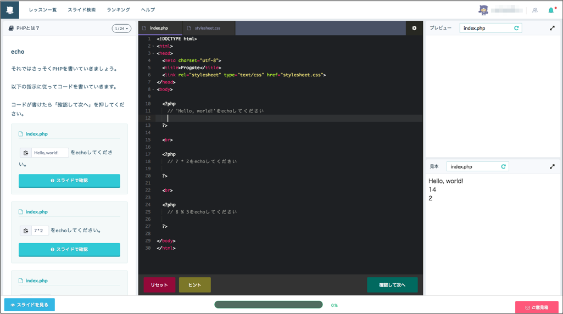Screen dimensions: 563x314
Task: Click スライドで確認 under 7*2 task
Action: point(69,250)
